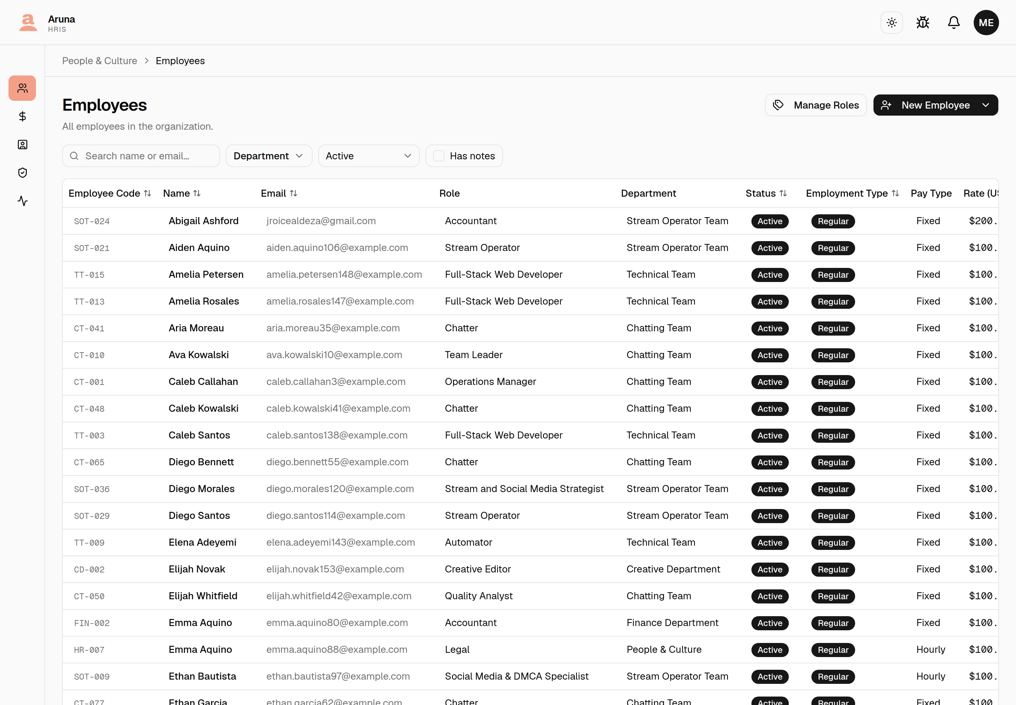Click People & Culture department cell for HR-007
Viewport: 1016px width, 705px height.
click(664, 650)
